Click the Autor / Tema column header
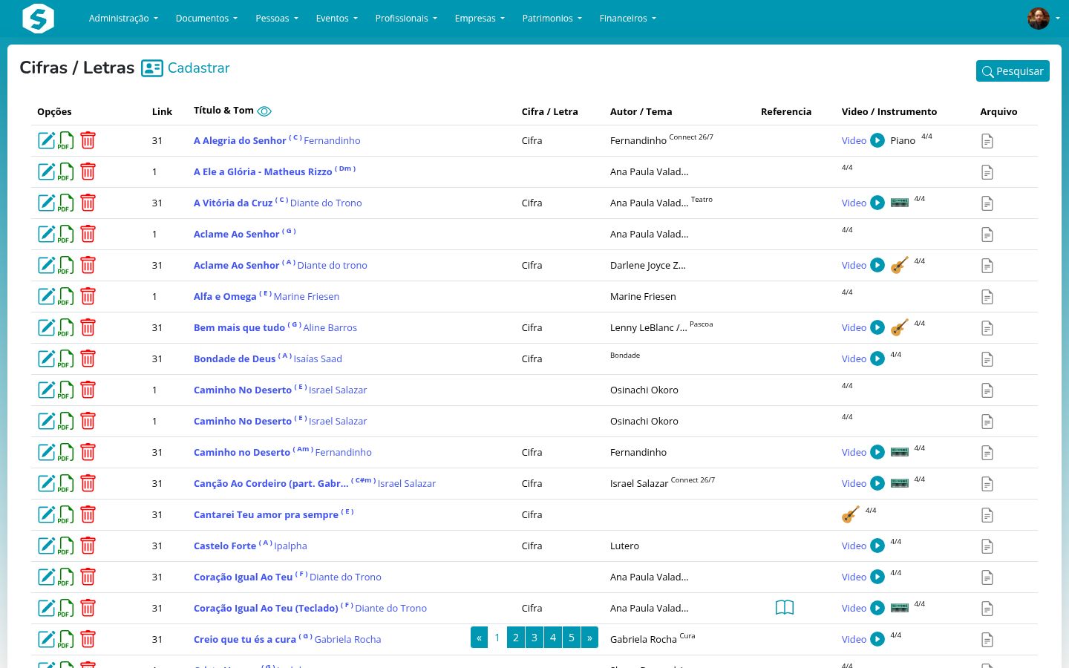 641,112
